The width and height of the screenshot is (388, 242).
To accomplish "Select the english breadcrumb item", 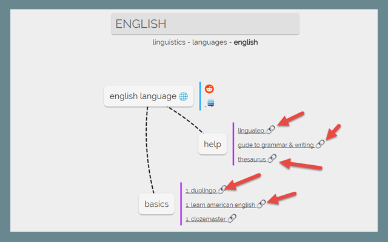I will pos(246,42).
